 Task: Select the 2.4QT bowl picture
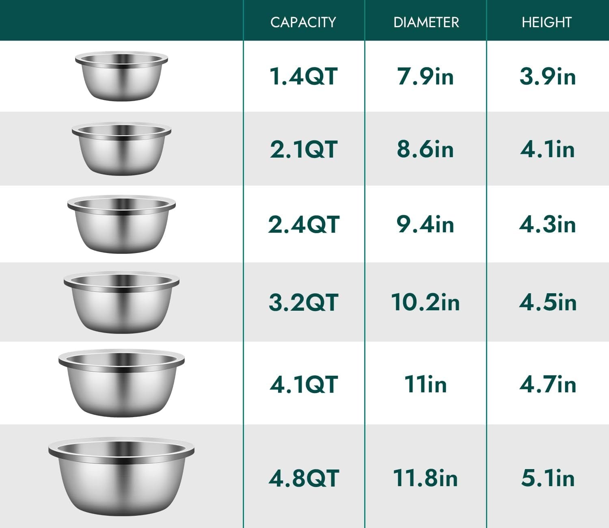(x=121, y=224)
